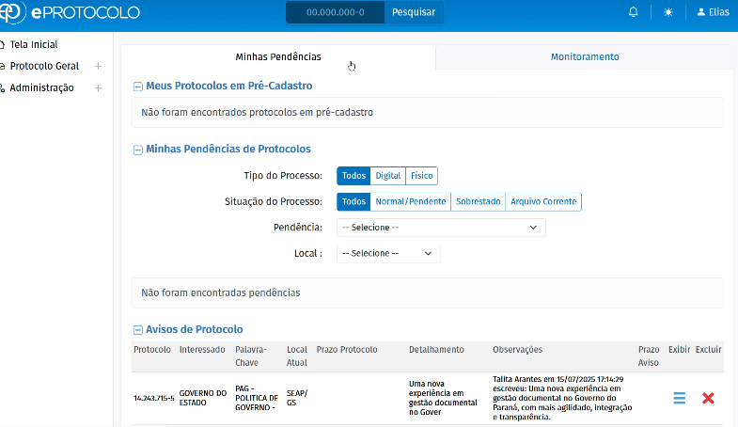Toggle the light/dark theme sun icon

668,12
